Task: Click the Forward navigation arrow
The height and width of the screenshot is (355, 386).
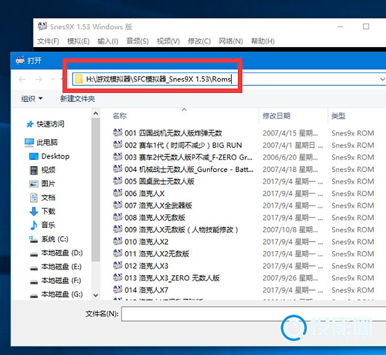Action: [x=38, y=79]
